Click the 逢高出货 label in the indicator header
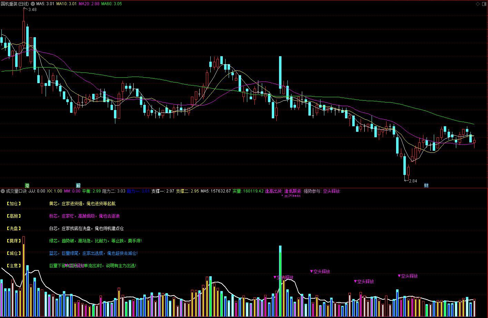 pyautogui.click(x=274, y=191)
